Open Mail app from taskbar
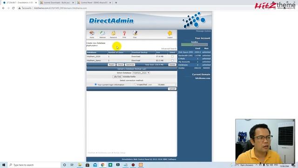The width and height of the screenshot is (298, 168). 95,165
